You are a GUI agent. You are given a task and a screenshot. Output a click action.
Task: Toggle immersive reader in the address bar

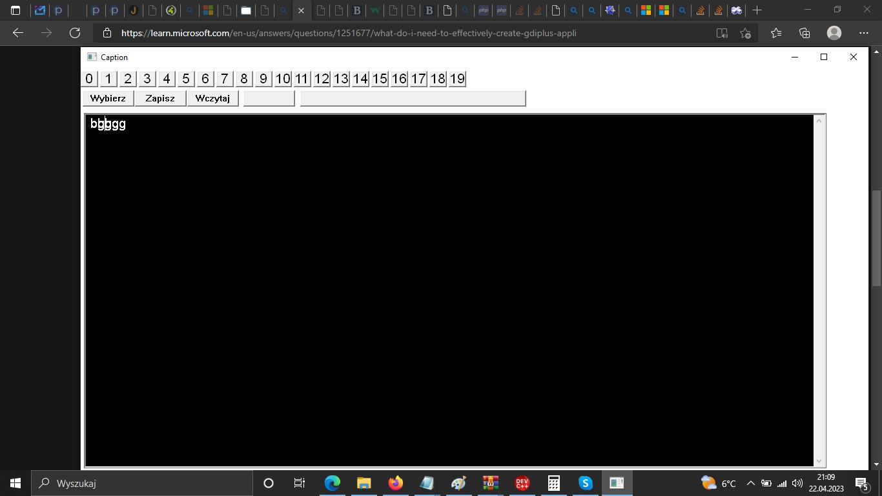pos(721,33)
